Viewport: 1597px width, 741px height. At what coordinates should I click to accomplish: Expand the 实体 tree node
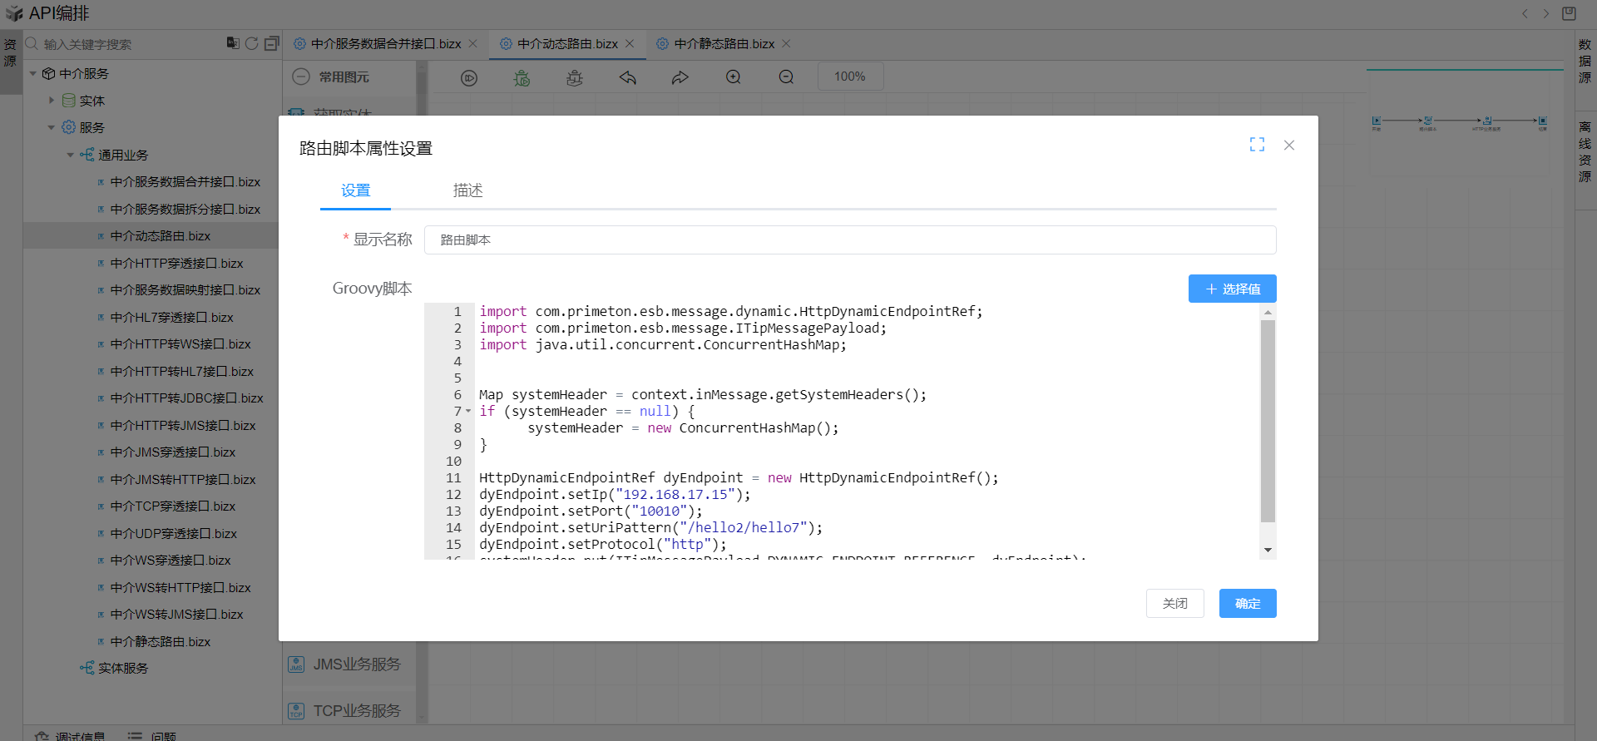pos(52,101)
